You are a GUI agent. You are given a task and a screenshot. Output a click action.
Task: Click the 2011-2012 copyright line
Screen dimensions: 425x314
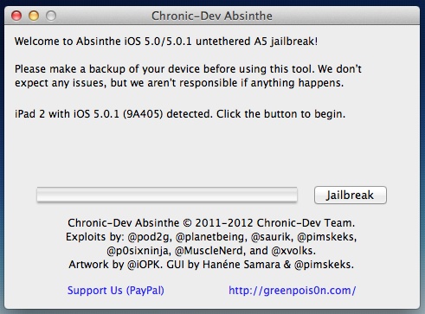(211, 223)
